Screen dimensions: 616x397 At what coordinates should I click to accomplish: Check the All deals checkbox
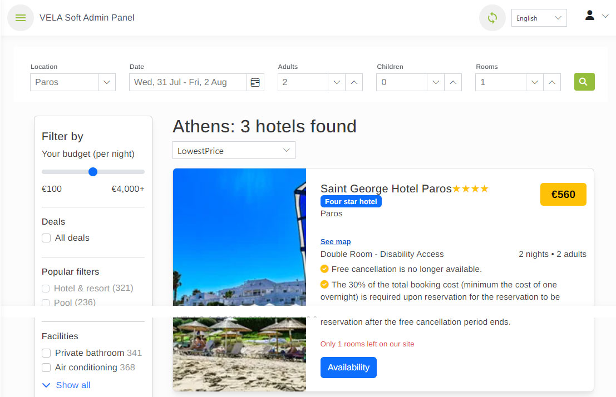pyautogui.click(x=47, y=238)
